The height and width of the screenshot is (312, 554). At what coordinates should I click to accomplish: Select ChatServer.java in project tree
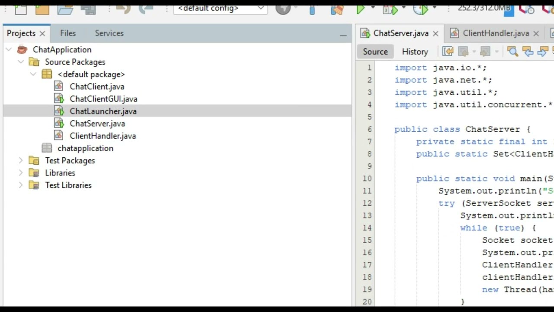coord(97,123)
